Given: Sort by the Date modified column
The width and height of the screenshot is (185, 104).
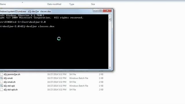Looking at the screenshot, I should [54, 4].
